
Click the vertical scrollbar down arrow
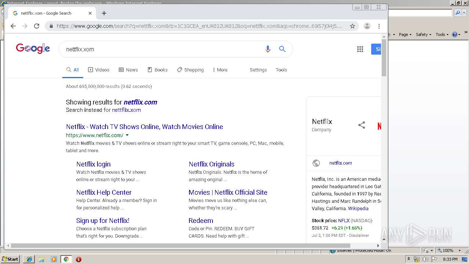[384, 239]
